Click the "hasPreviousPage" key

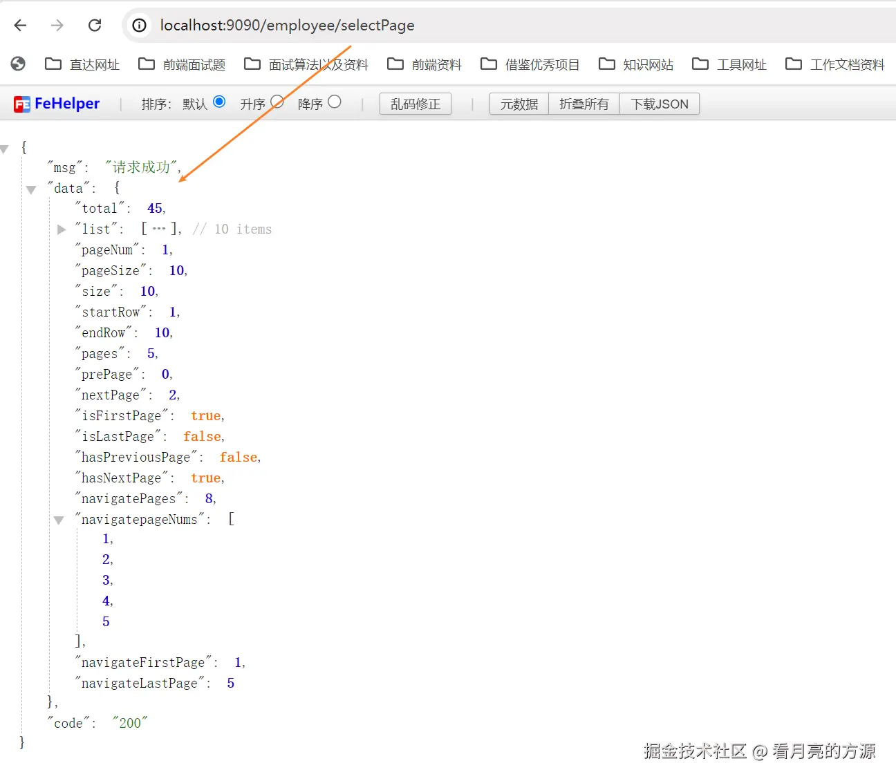click(136, 457)
